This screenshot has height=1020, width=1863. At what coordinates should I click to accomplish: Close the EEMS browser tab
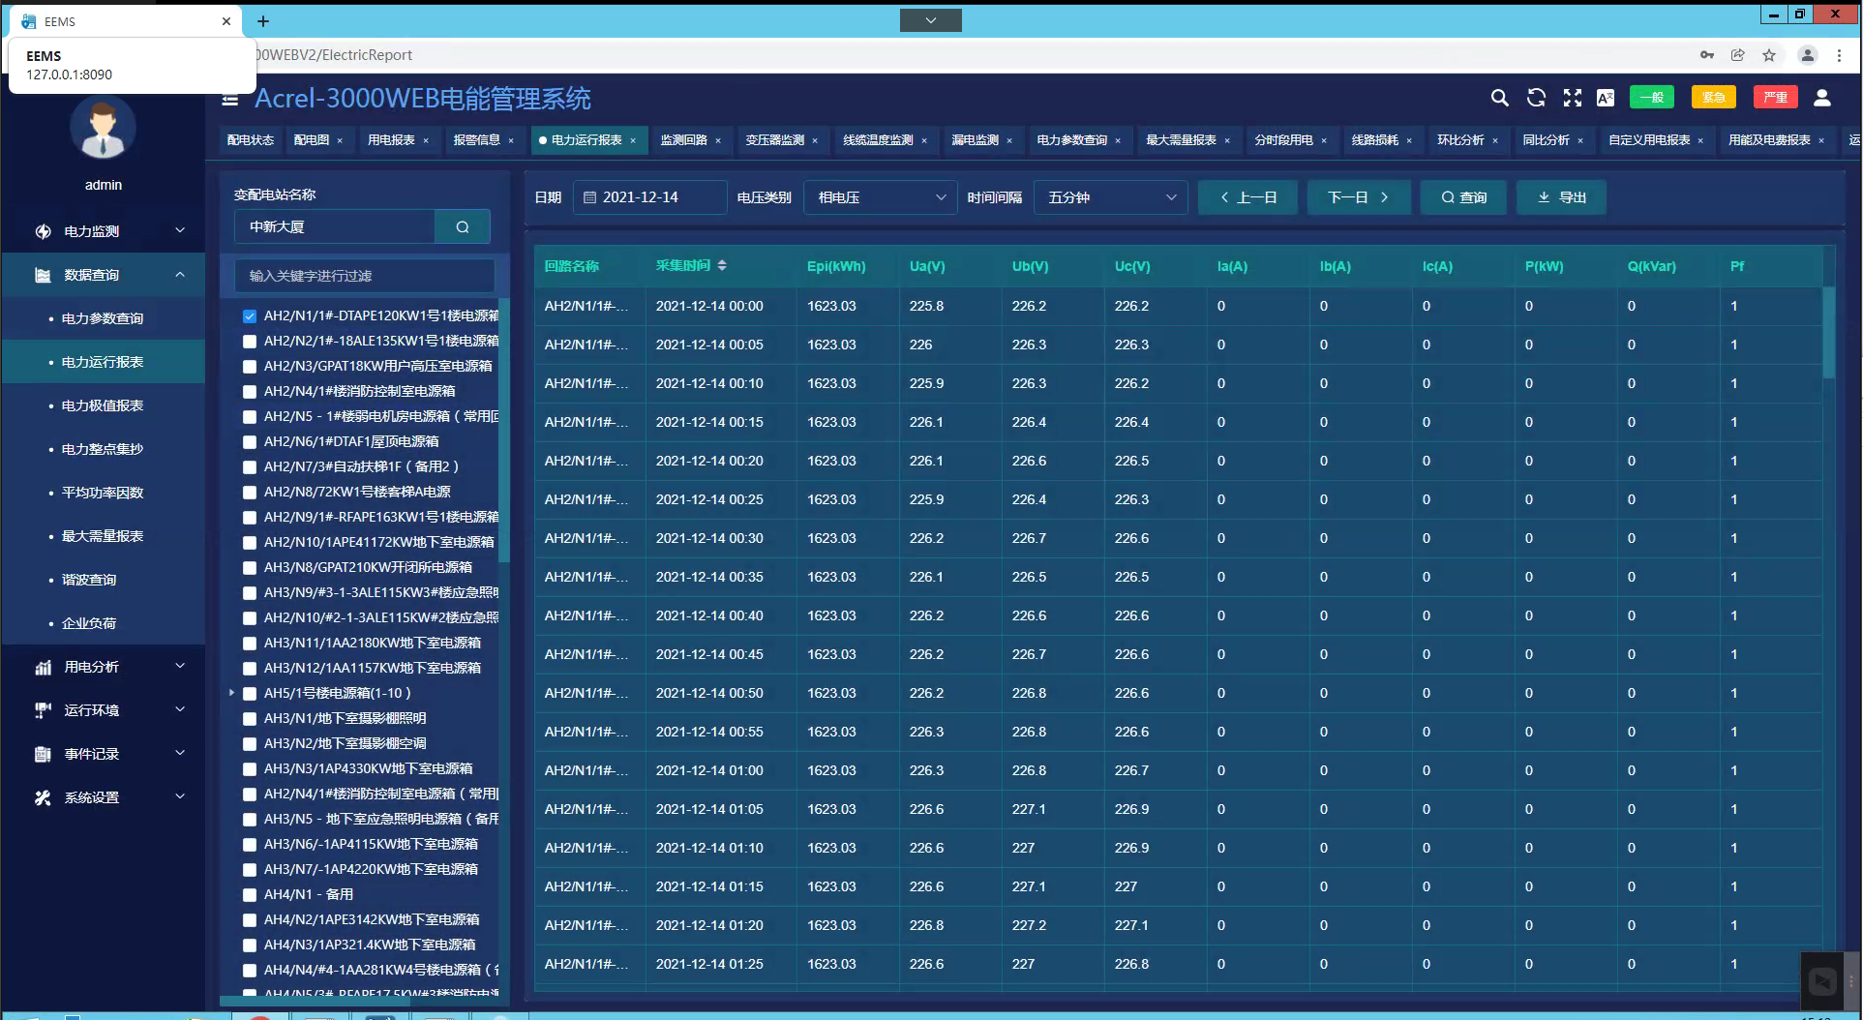pyautogui.click(x=226, y=21)
